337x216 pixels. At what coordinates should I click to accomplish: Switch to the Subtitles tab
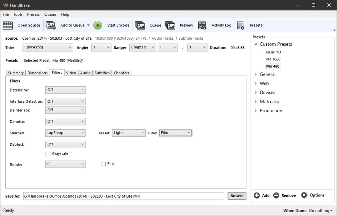click(102, 73)
